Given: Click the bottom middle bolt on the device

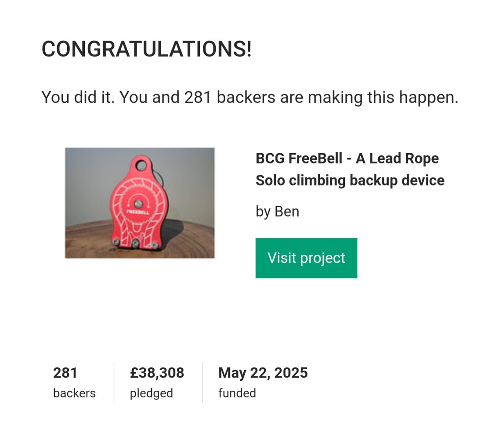Looking at the screenshot, I should (135, 242).
